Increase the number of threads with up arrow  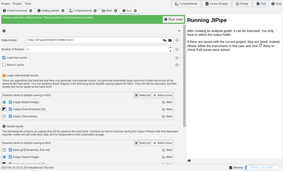pyautogui.click(x=170, y=47)
